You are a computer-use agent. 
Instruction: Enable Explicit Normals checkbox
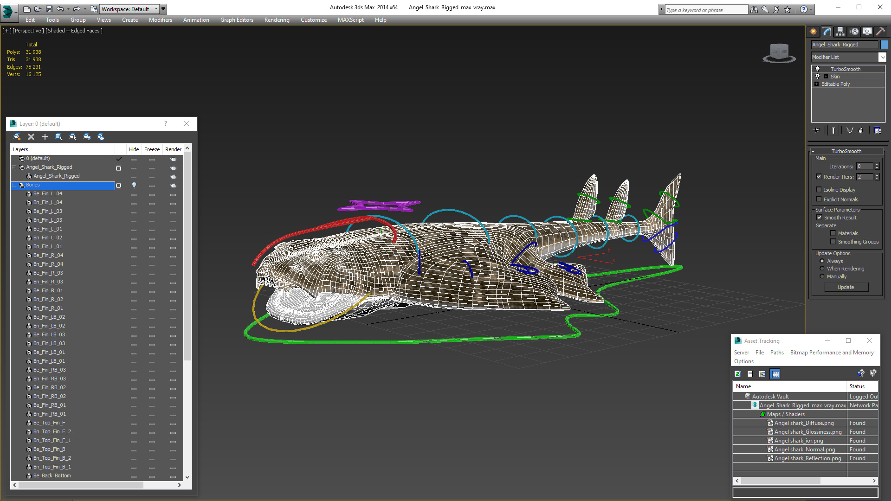819,199
